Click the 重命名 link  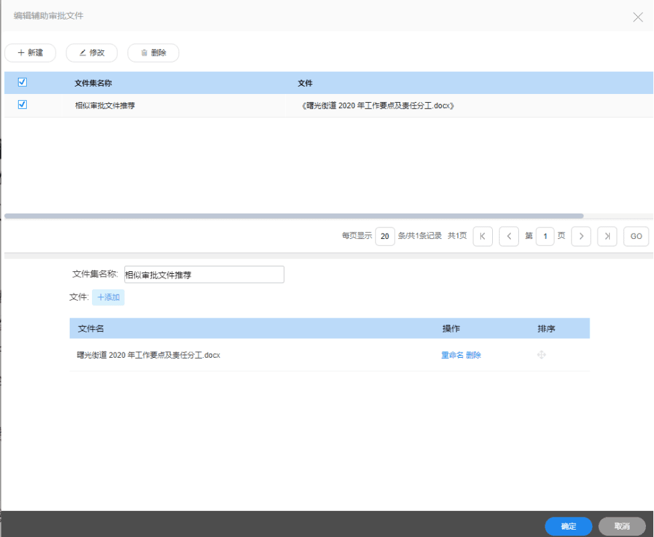click(452, 355)
